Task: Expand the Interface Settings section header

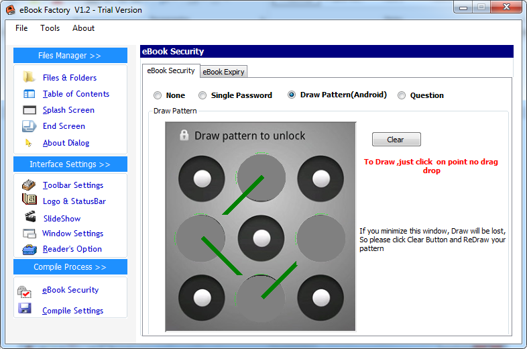Action: point(70,164)
